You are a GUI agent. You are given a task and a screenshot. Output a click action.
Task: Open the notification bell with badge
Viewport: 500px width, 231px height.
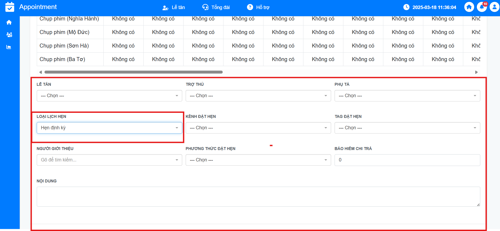482,7
